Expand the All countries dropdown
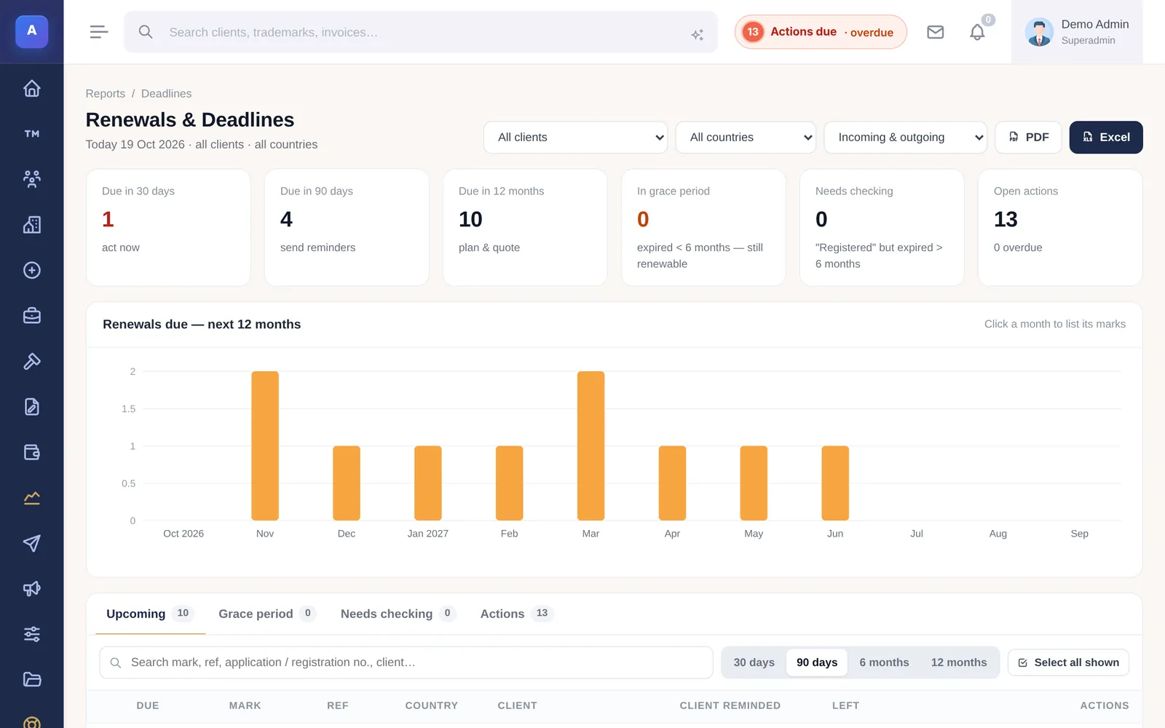This screenshot has height=728, width=1165. tap(746, 138)
